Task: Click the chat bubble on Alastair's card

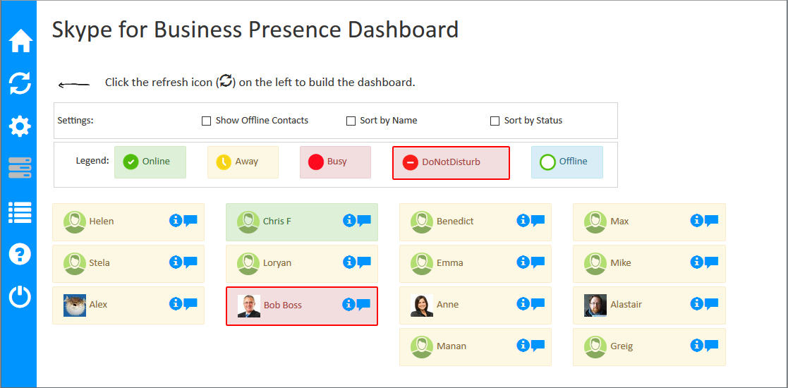Action: pos(711,303)
